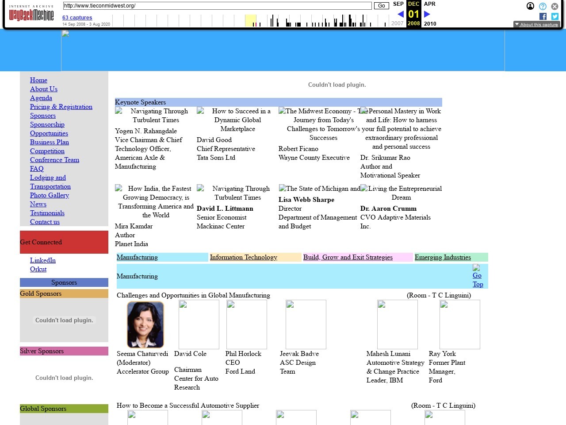The width and height of the screenshot is (566, 425).
Task: Switch to the Information Technology tab
Action: click(x=243, y=257)
